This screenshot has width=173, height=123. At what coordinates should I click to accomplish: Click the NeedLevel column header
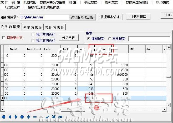point(35,49)
